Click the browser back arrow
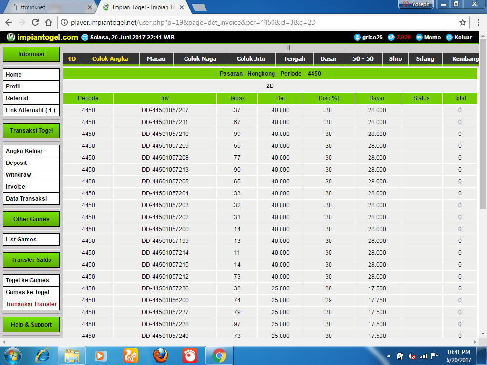Image resolution: width=487 pixels, height=365 pixels. pos(9,22)
